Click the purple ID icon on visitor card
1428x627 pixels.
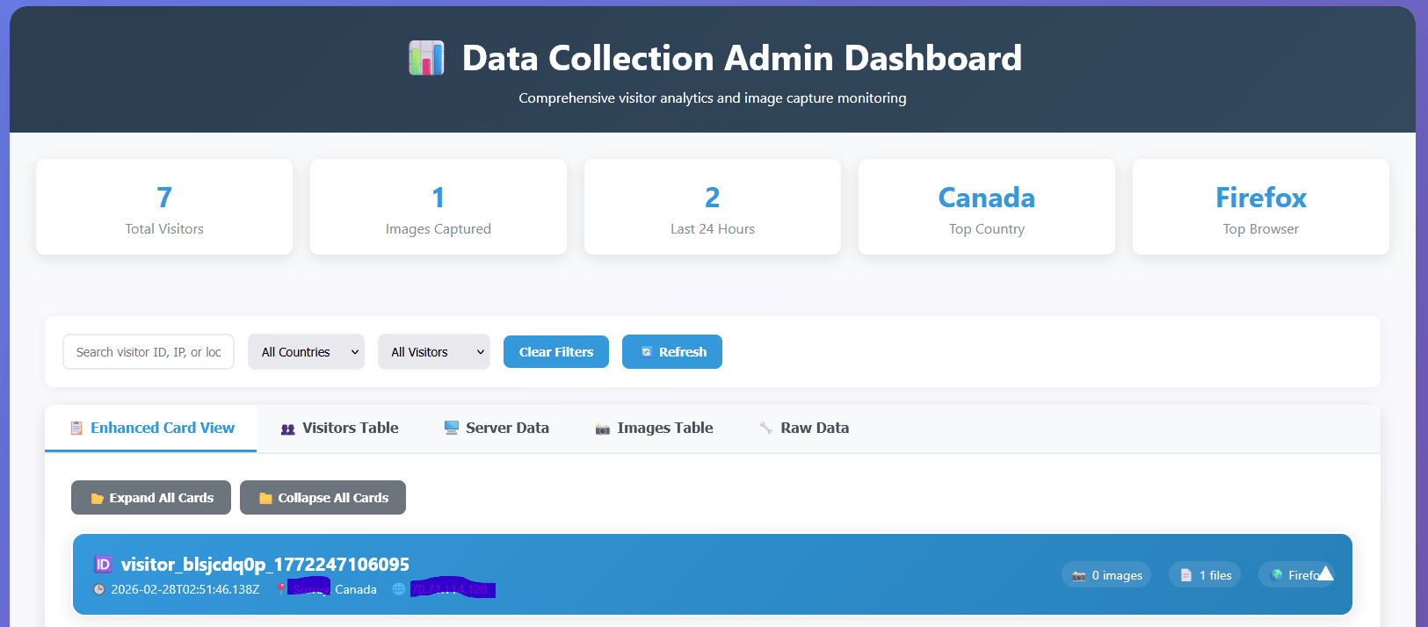(x=103, y=565)
